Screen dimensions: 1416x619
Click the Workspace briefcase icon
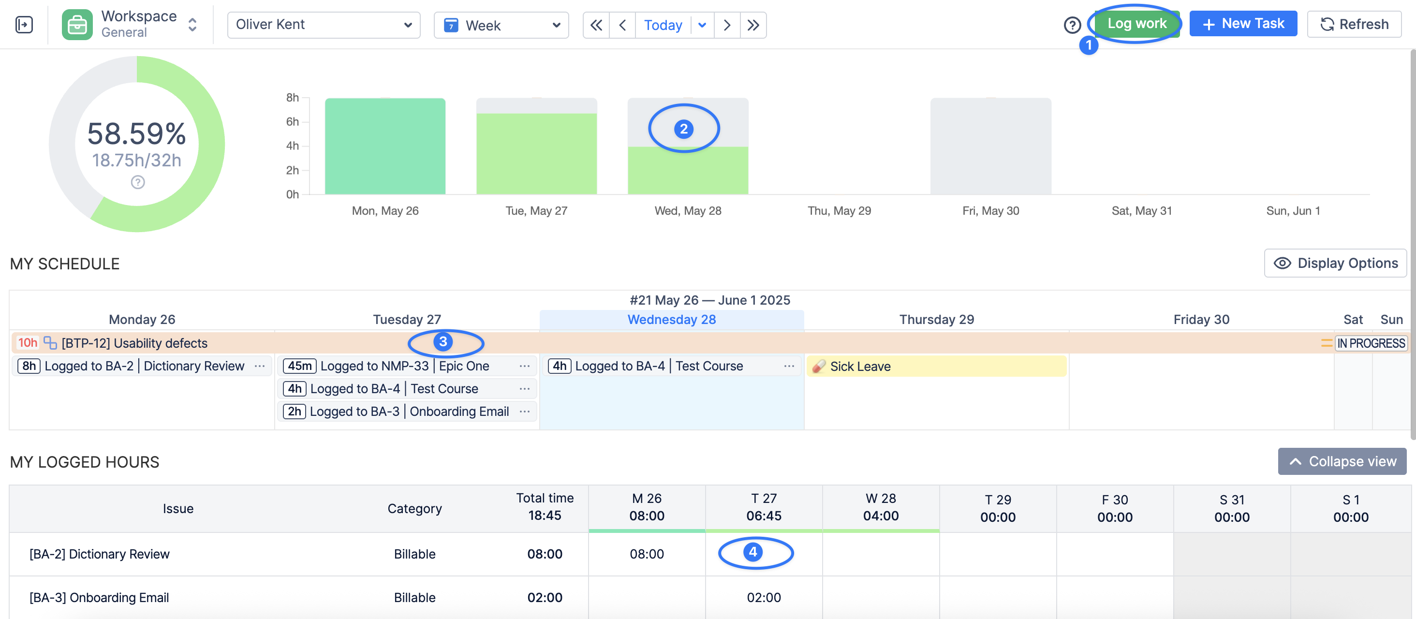pyautogui.click(x=77, y=25)
